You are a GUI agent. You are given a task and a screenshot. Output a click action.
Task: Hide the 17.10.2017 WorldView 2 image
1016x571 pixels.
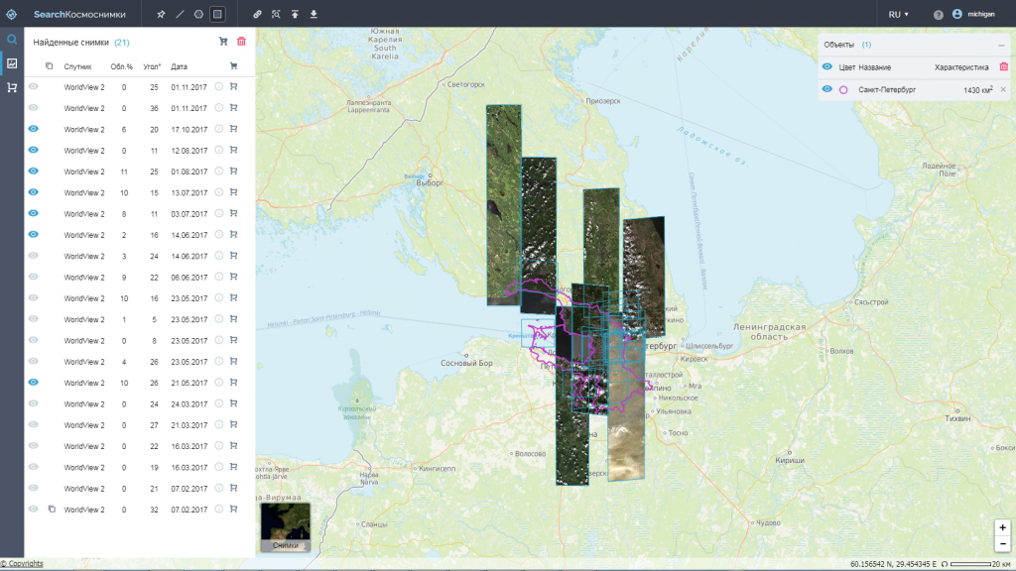(34, 129)
